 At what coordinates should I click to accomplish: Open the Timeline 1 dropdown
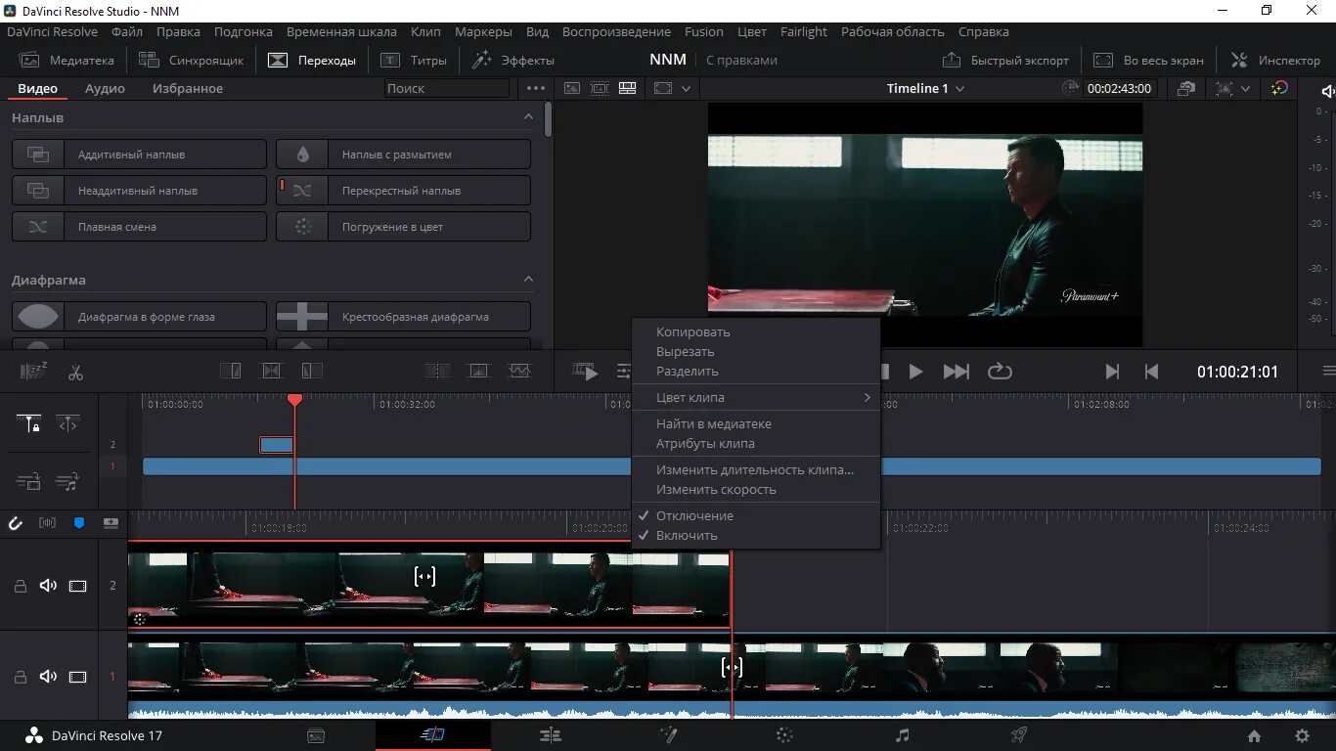(x=925, y=88)
